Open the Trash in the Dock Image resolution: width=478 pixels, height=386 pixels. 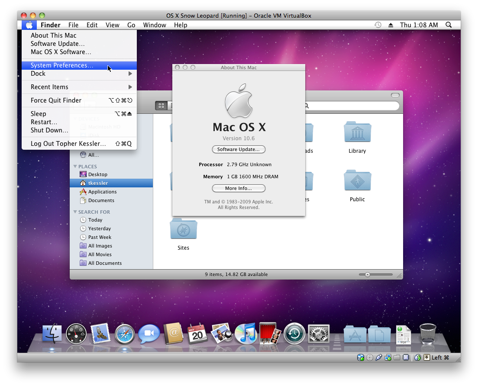click(x=428, y=334)
